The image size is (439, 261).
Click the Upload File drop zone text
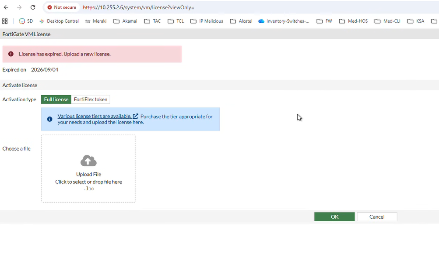[88, 174]
